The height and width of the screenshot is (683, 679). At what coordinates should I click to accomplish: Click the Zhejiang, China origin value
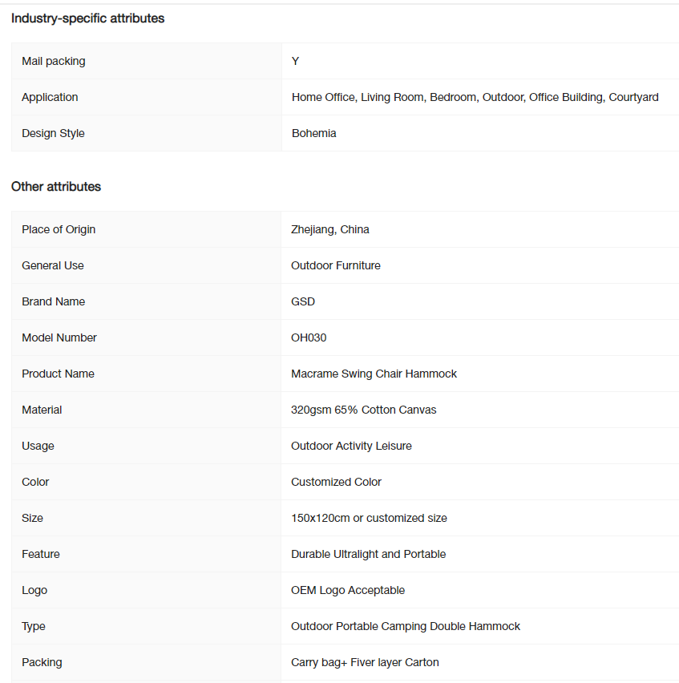(x=329, y=229)
